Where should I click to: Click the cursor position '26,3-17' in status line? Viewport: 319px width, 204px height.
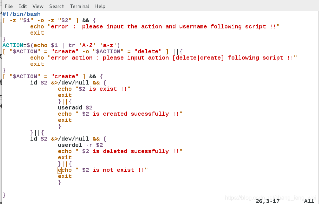268,201
